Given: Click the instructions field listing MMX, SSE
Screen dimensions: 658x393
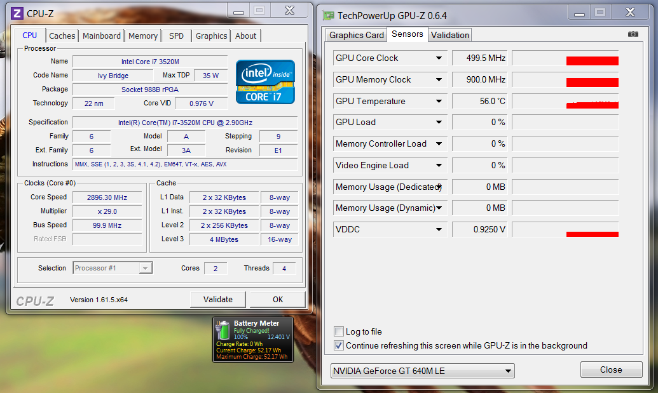Looking at the screenshot, I should (185, 164).
